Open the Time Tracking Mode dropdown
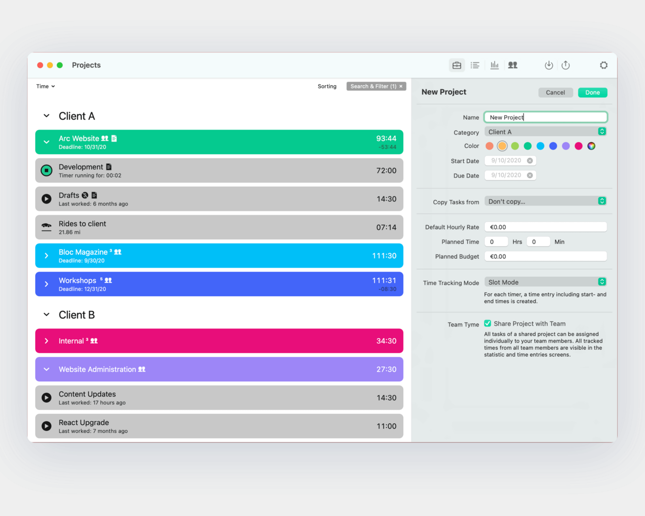Viewport: 645px width, 516px height. 545,282
